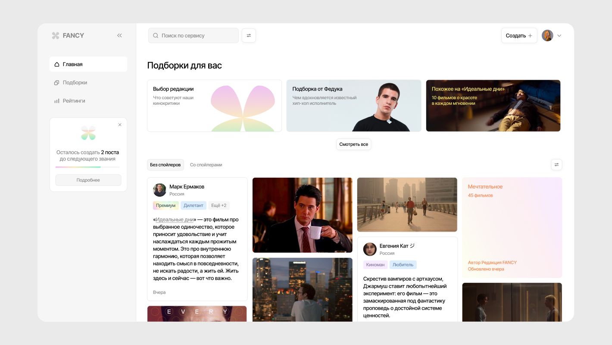Open Рейтинги in sidebar

point(74,100)
